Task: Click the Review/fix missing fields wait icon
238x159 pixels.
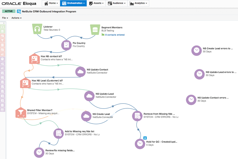Action: point(39,152)
